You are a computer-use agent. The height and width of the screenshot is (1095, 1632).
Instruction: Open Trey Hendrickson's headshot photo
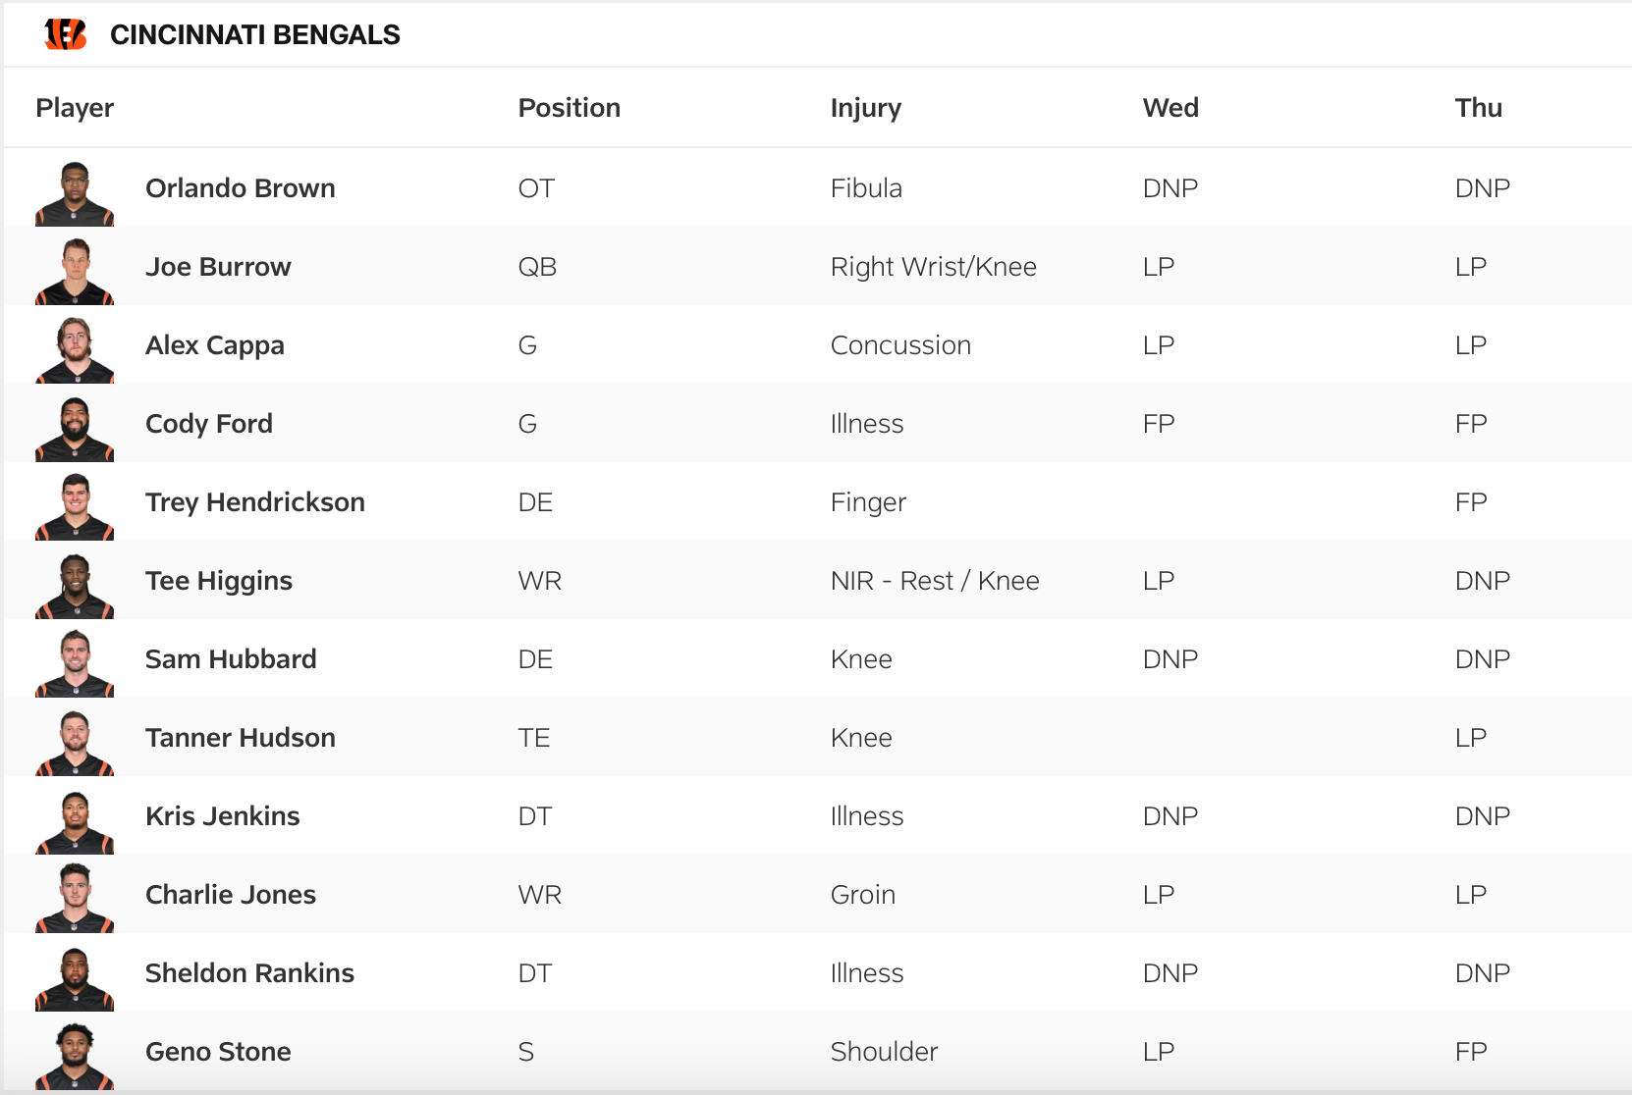75,507
